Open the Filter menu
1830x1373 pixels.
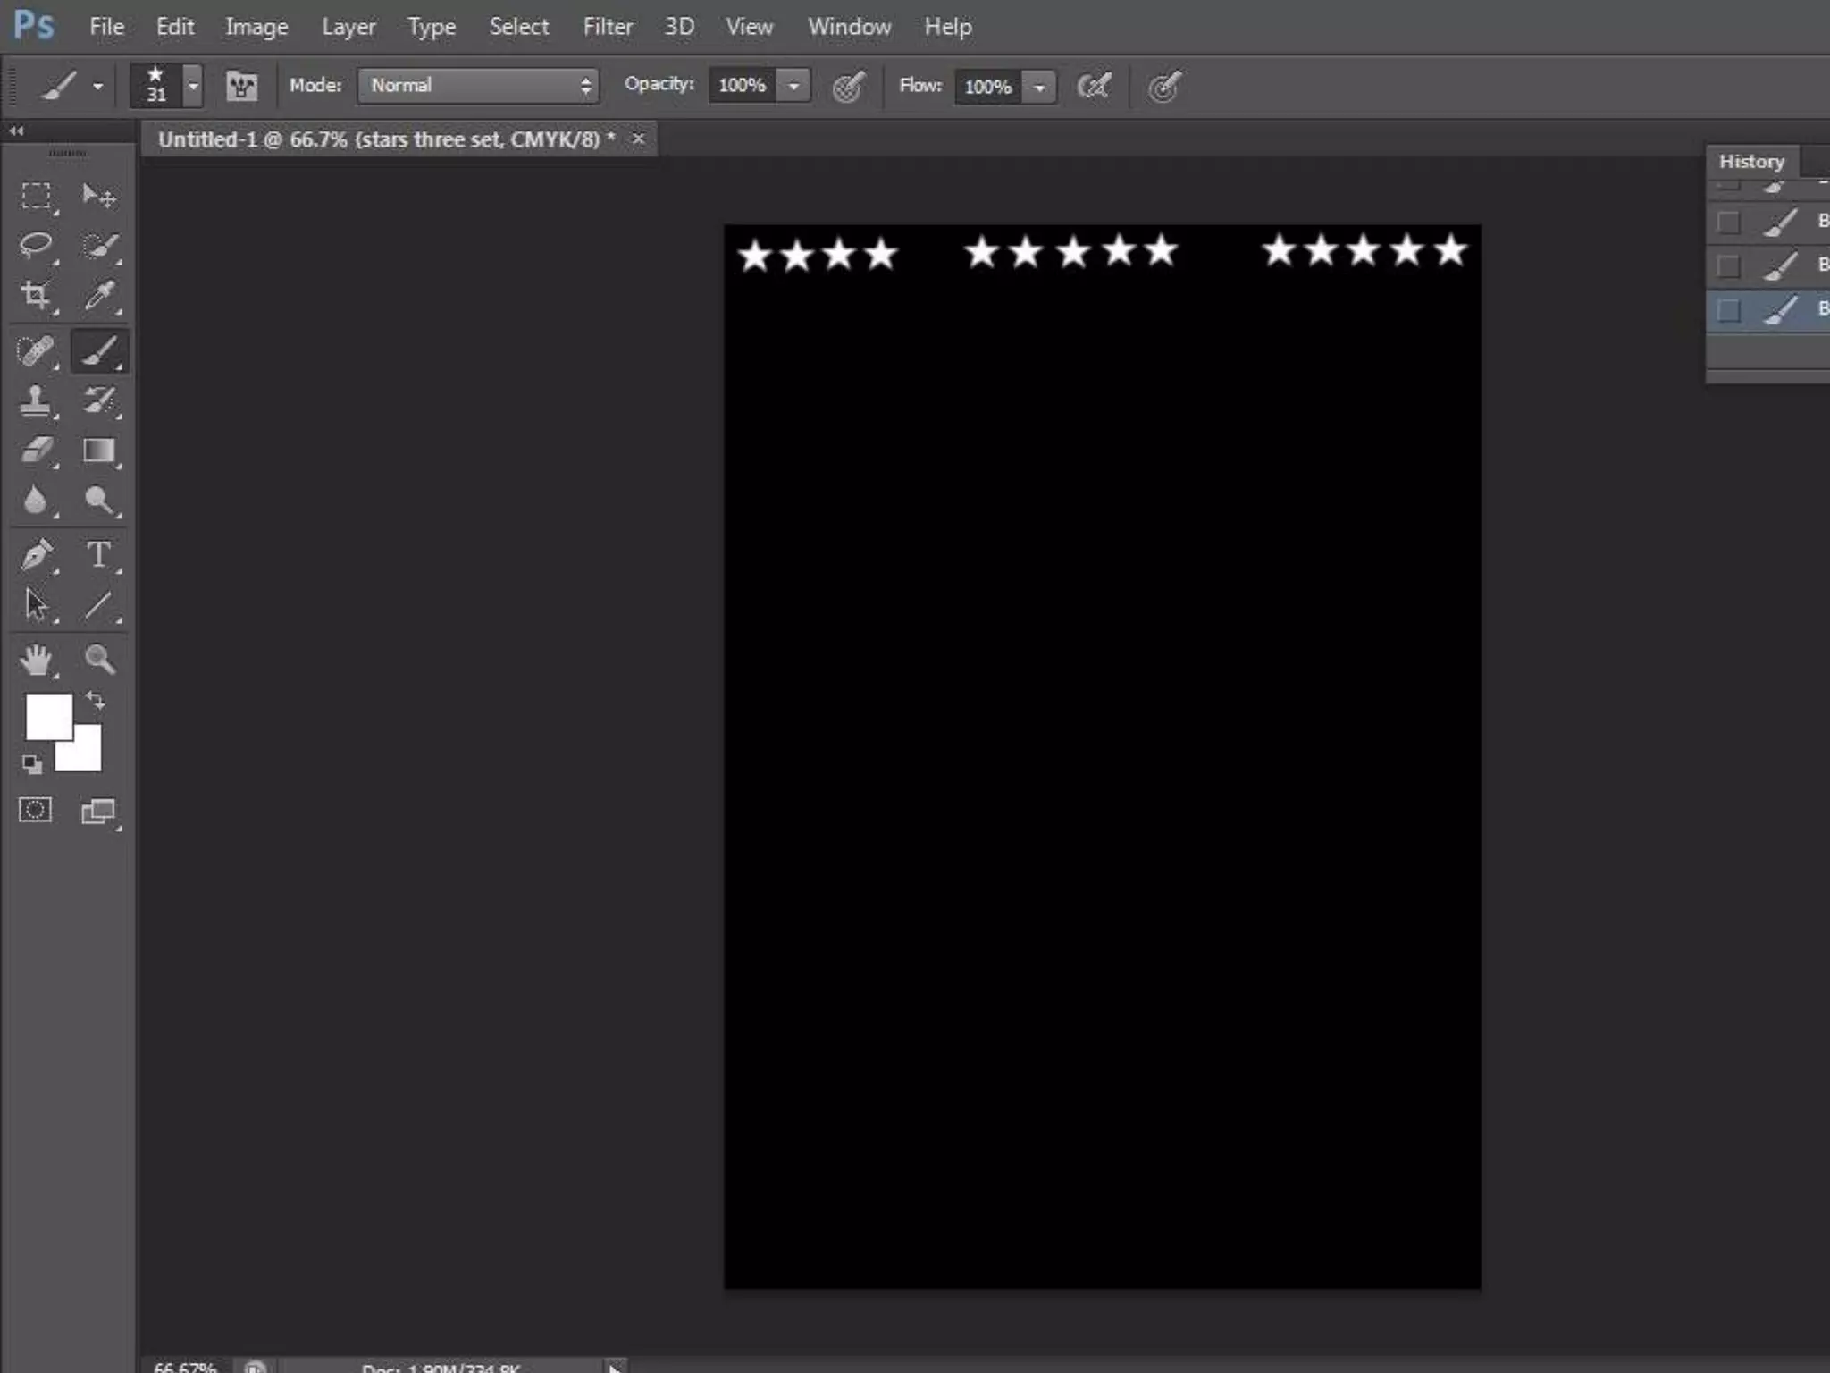pyautogui.click(x=608, y=27)
